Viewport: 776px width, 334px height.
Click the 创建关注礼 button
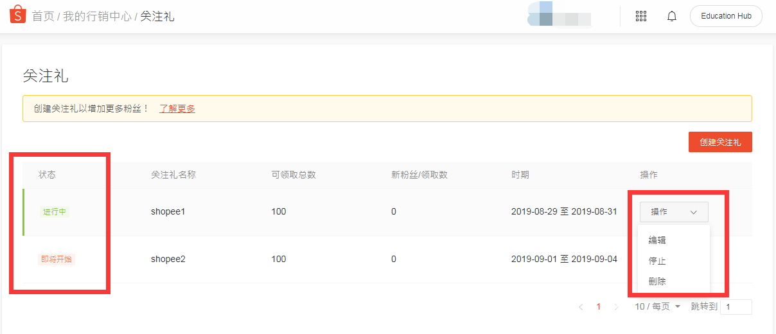pyautogui.click(x=720, y=142)
